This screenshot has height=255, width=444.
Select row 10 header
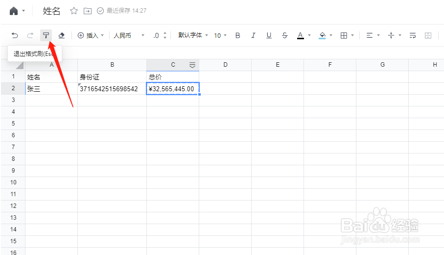13,182
